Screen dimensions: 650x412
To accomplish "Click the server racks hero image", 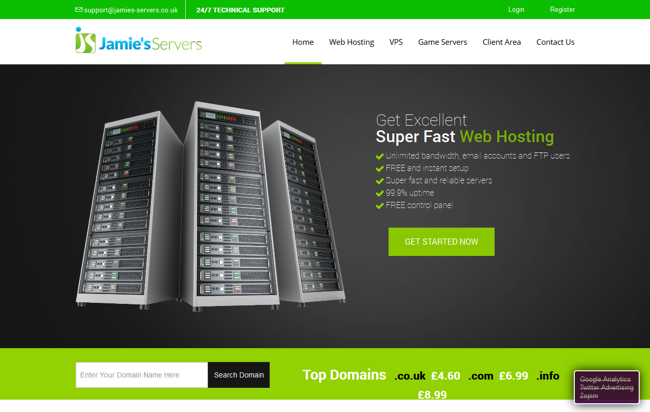I will tap(211, 206).
